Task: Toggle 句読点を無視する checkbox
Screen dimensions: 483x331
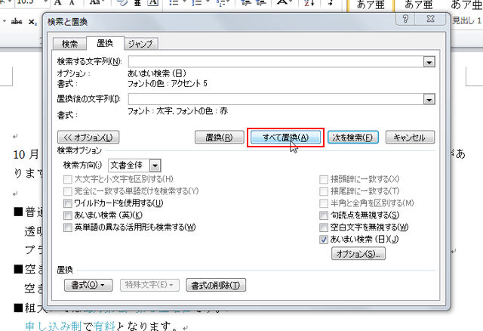Action: [324, 215]
